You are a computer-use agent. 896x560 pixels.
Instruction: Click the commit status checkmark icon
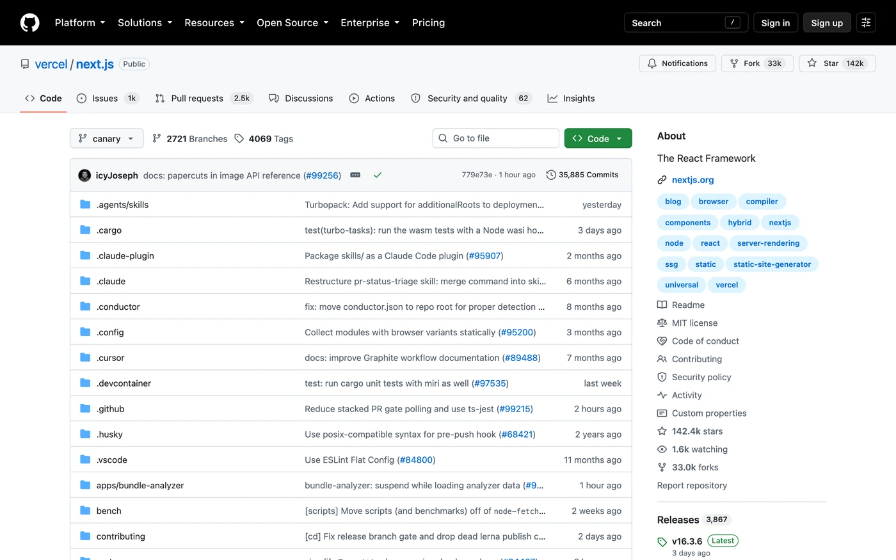pyautogui.click(x=378, y=175)
